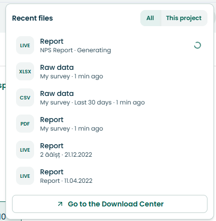Click the LIVE badge dated 21.12.2022
Image resolution: width=216 pixels, height=221 pixels.
pos(25,150)
